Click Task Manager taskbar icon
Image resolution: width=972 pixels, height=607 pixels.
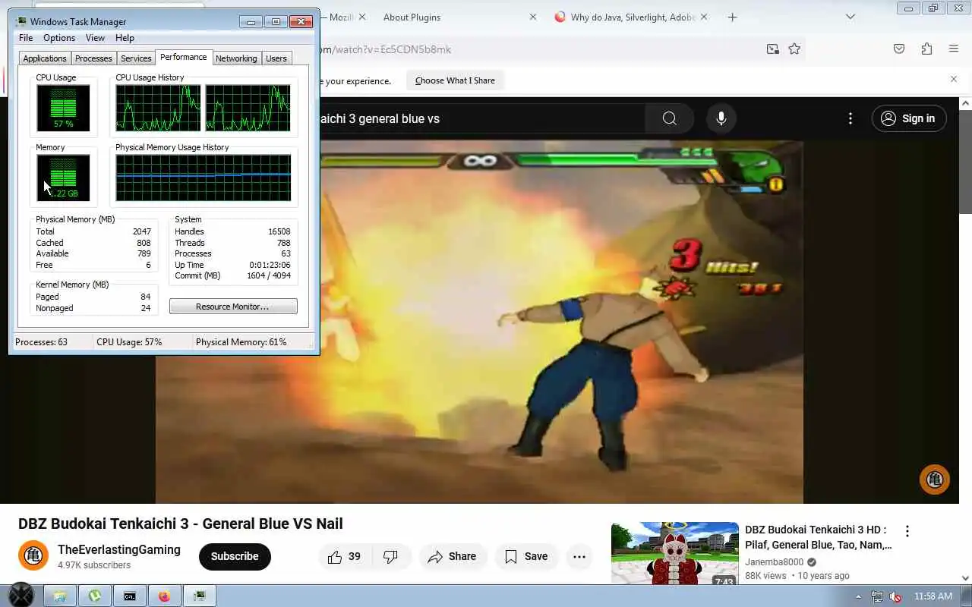(x=200, y=596)
